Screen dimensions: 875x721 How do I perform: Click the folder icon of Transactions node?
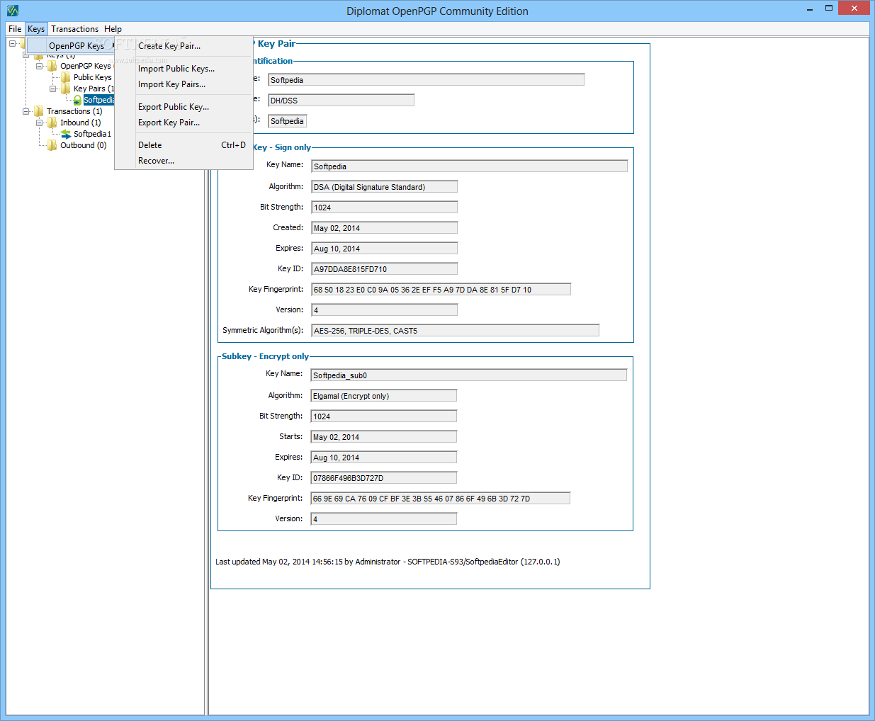[39, 111]
